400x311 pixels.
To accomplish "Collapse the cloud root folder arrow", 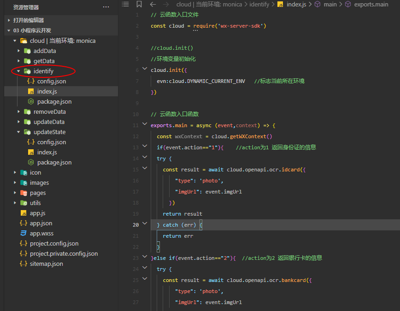I will (15, 41).
